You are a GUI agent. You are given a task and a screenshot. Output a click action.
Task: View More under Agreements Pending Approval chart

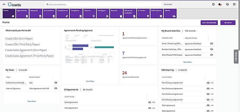click(90, 81)
